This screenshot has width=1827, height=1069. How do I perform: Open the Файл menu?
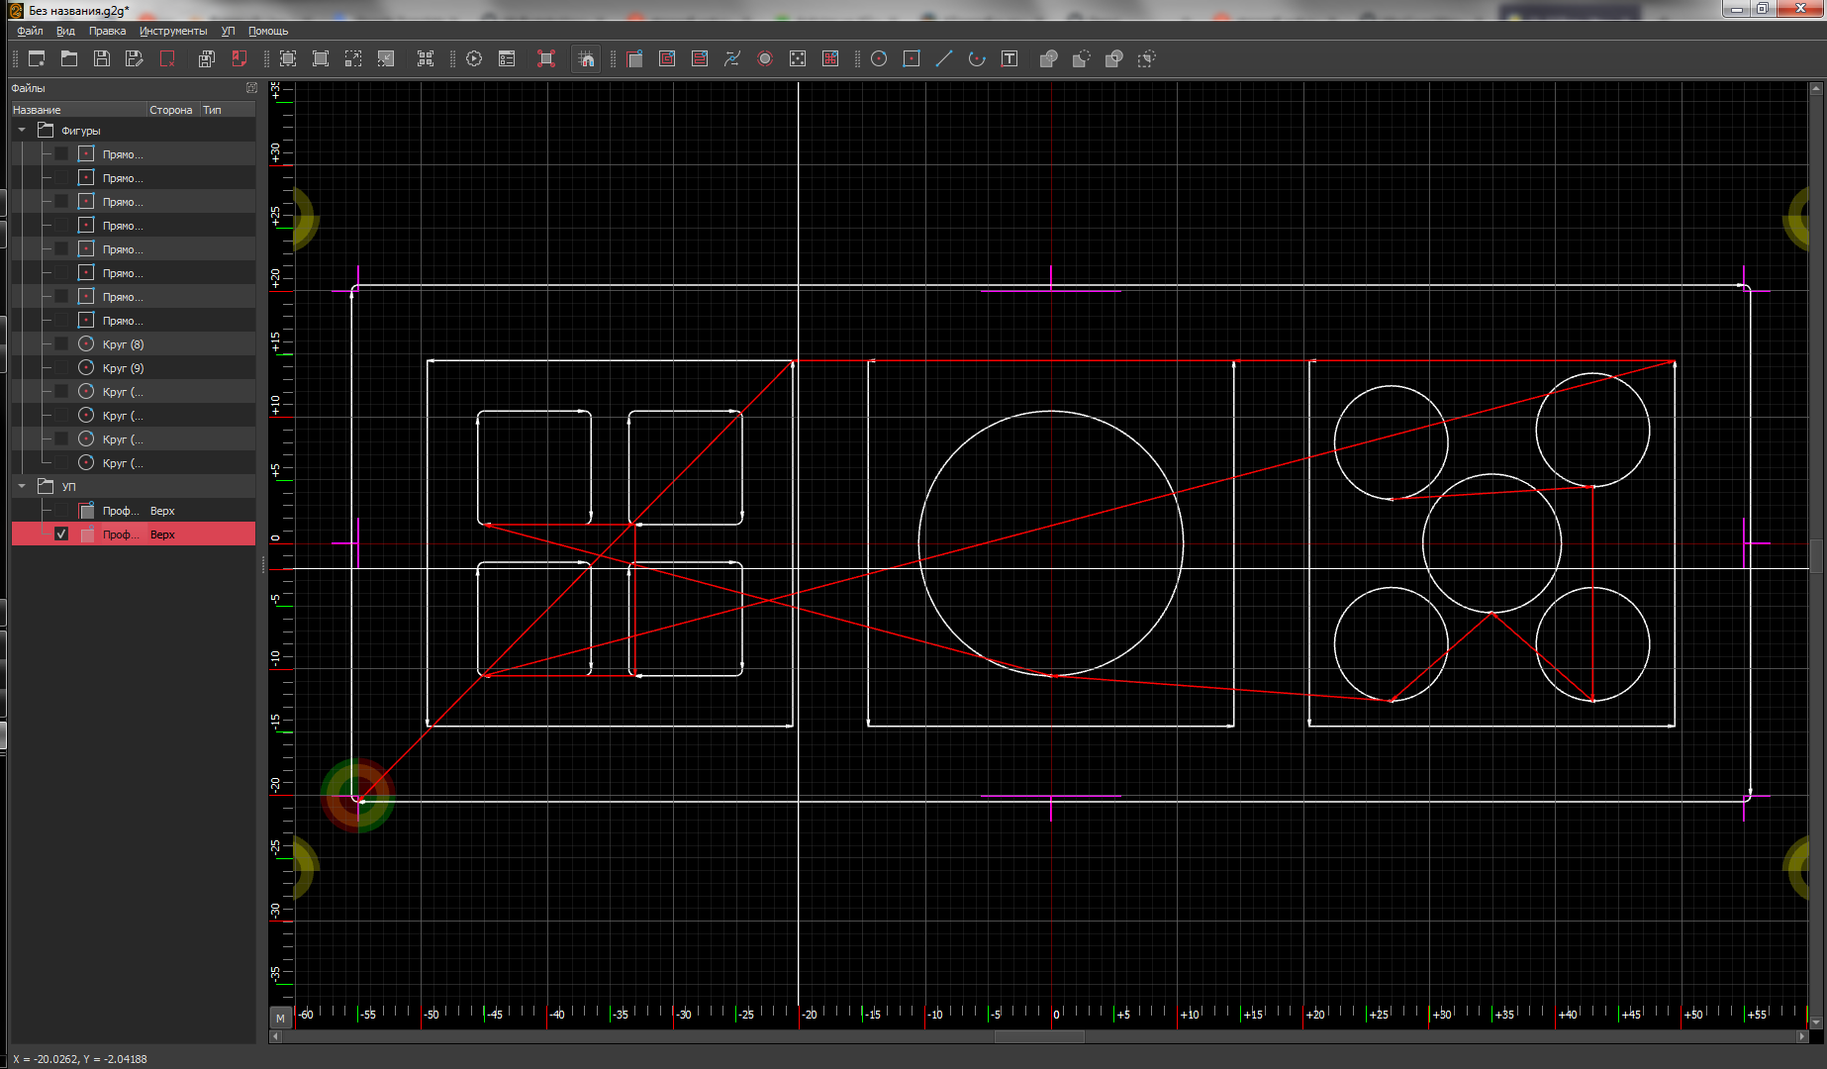(x=30, y=31)
